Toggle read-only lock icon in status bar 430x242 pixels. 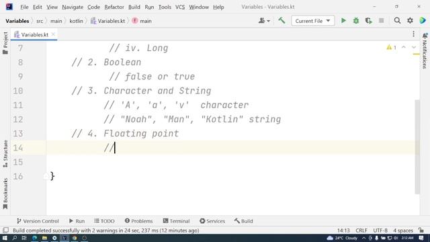pos(421,230)
